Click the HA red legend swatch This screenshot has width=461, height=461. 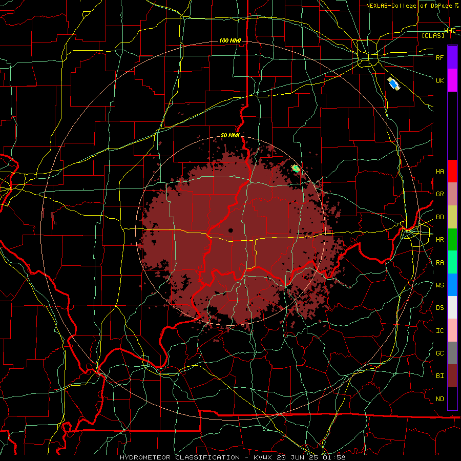[452, 171]
